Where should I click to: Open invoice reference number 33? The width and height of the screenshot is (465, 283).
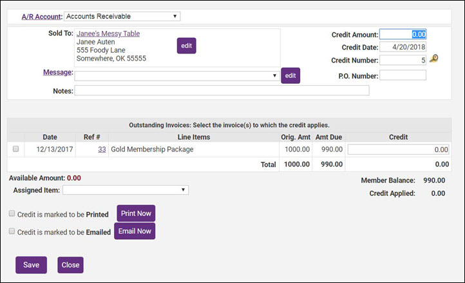[102, 149]
